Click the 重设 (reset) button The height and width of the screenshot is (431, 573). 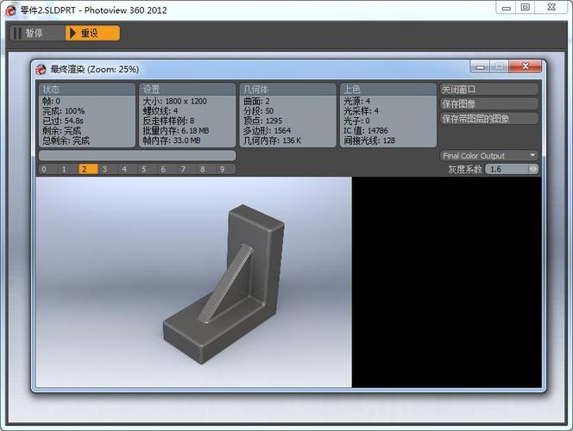92,34
